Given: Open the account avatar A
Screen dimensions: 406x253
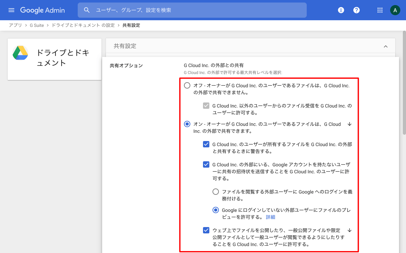Looking at the screenshot, I should 395,10.
